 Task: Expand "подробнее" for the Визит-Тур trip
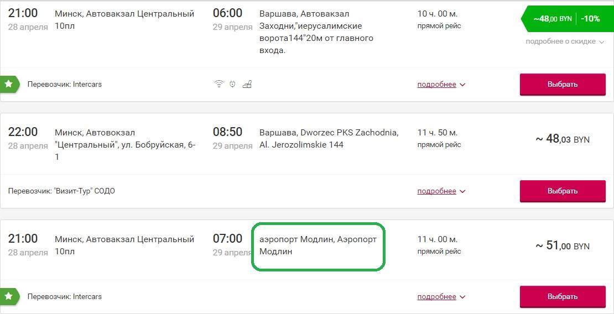tap(441, 191)
